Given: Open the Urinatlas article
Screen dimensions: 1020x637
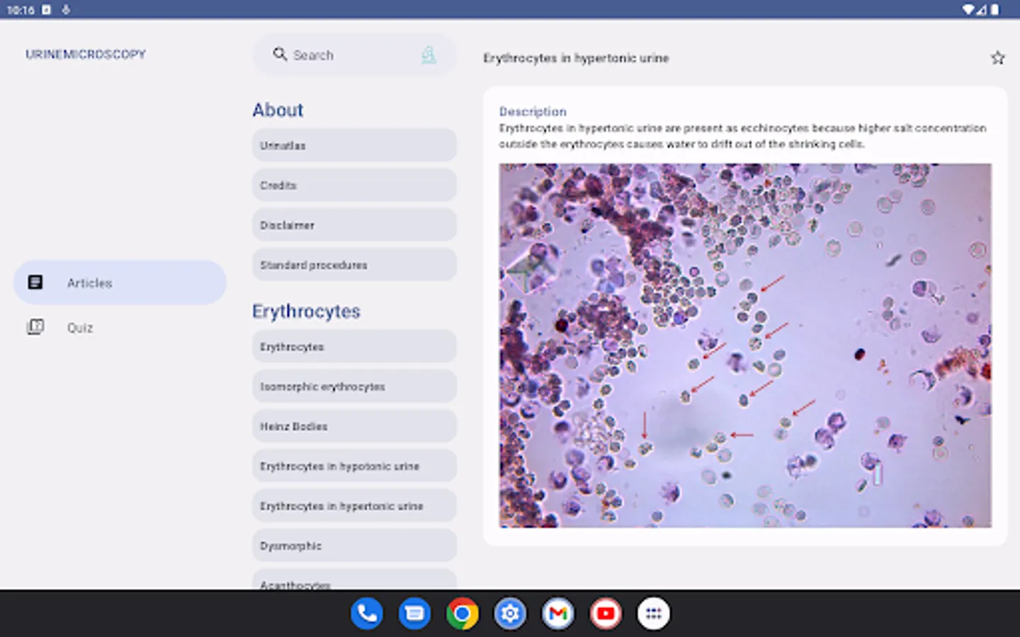Looking at the screenshot, I should [x=354, y=145].
